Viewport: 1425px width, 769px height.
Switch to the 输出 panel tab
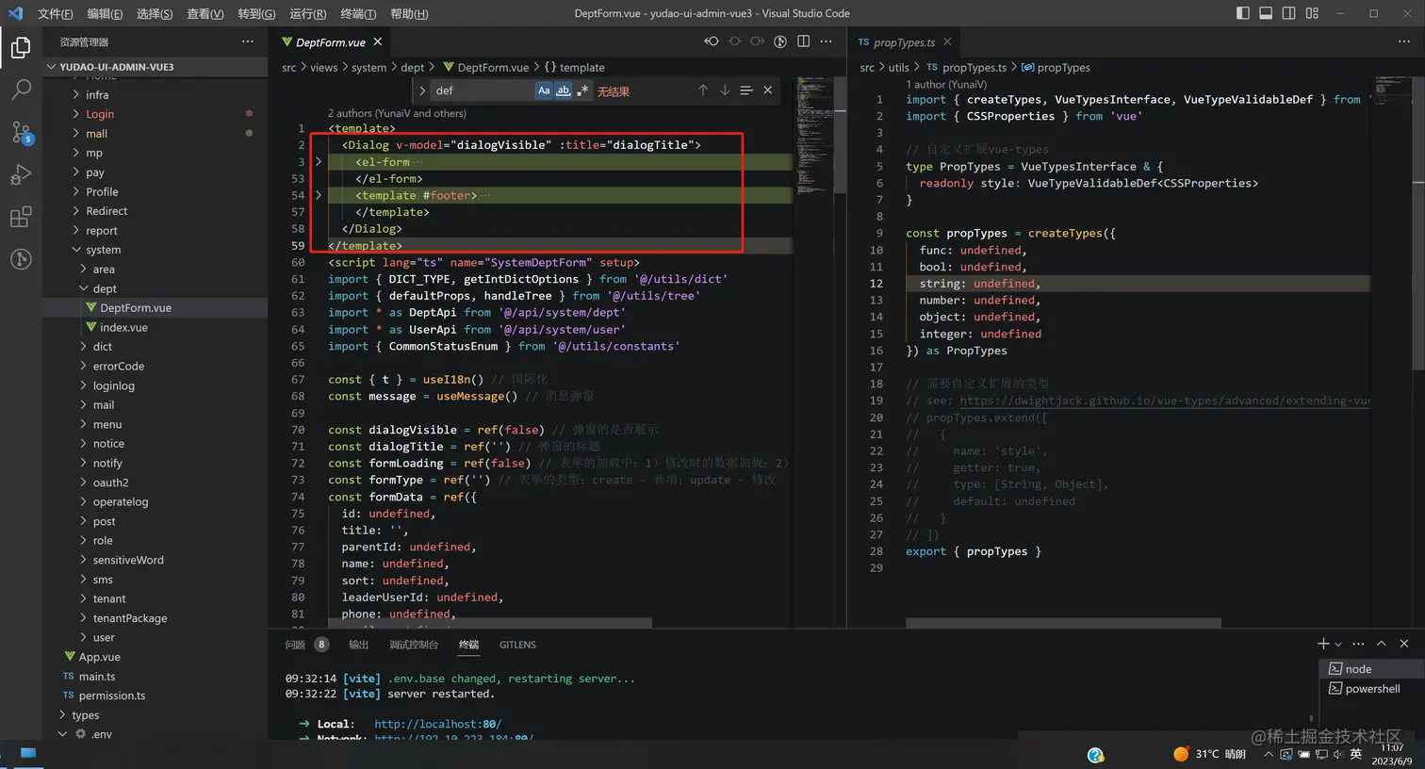click(x=358, y=645)
